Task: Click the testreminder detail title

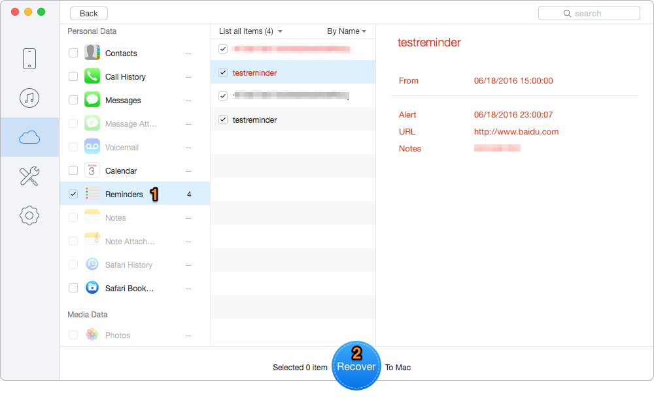Action: 429,42
